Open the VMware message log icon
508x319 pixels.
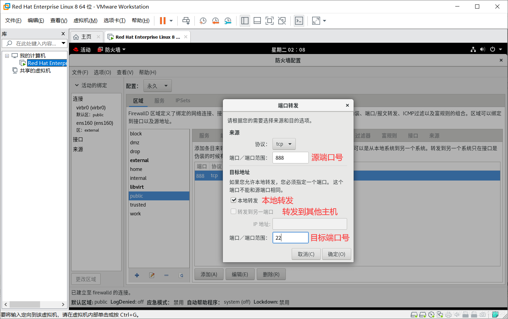pos(495,315)
